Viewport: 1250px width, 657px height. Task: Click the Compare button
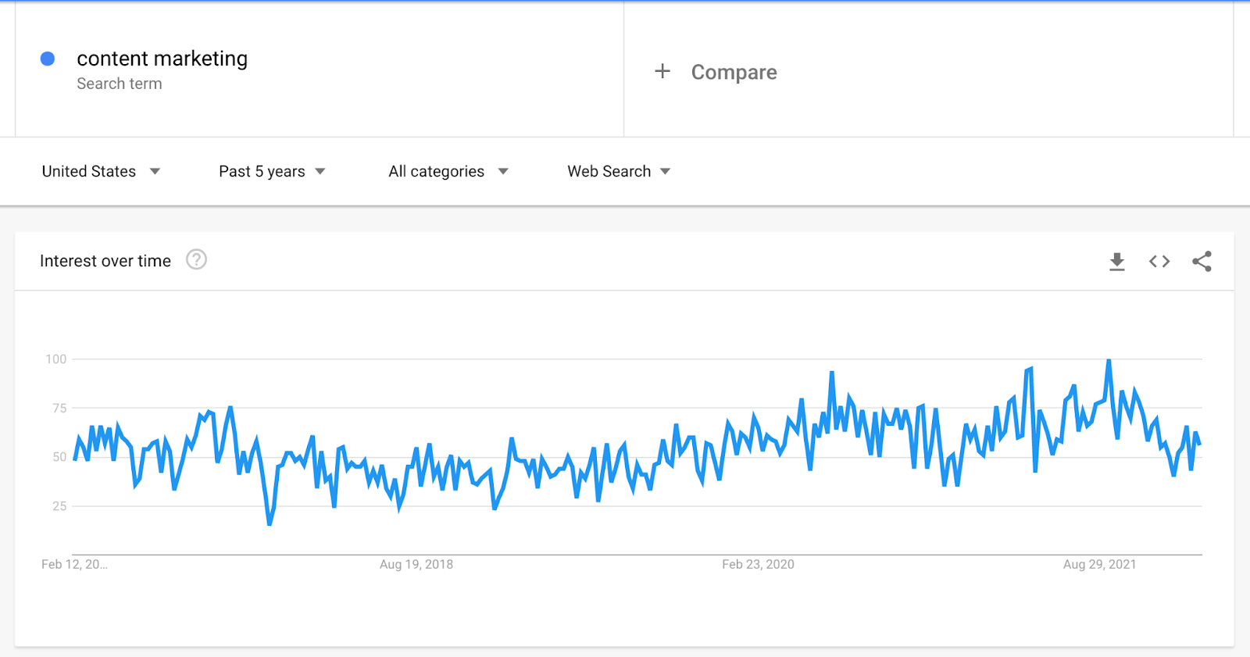pos(734,72)
